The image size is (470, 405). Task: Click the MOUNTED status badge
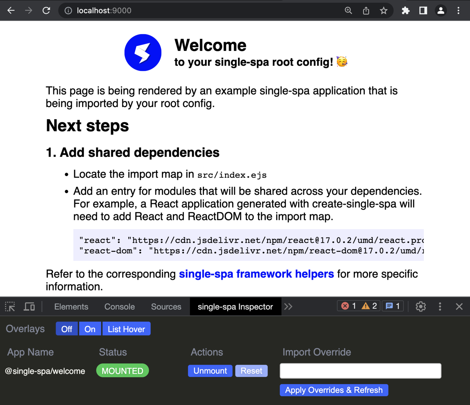pyautogui.click(x=122, y=370)
